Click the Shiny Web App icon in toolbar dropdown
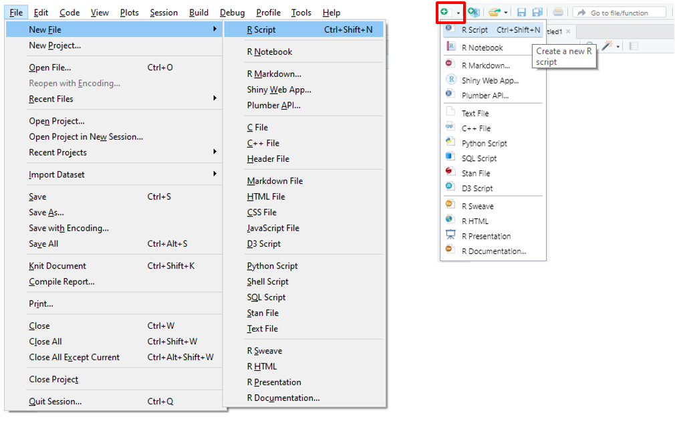 (x=450, y=80)
